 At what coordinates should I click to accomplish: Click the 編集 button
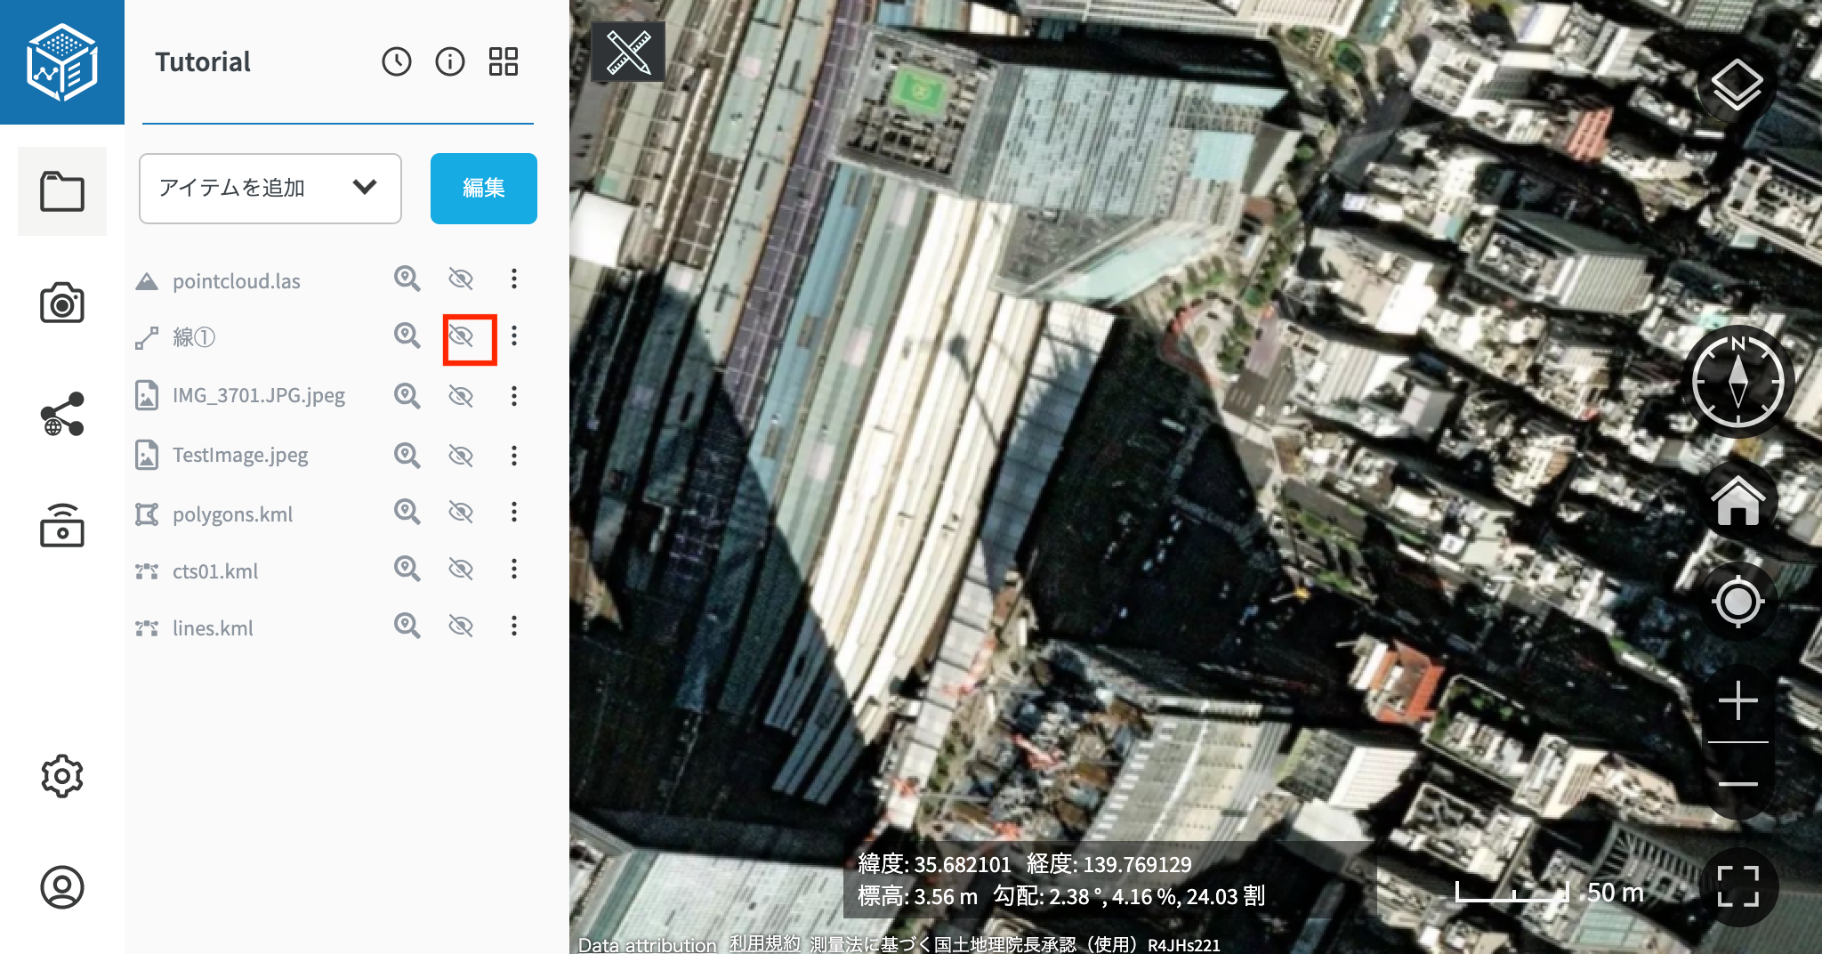tap(483, 188)
